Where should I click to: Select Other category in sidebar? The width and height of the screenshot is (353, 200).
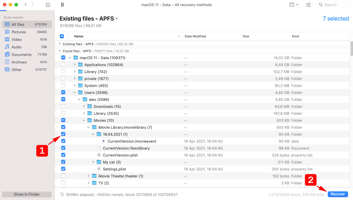(27, 70)
